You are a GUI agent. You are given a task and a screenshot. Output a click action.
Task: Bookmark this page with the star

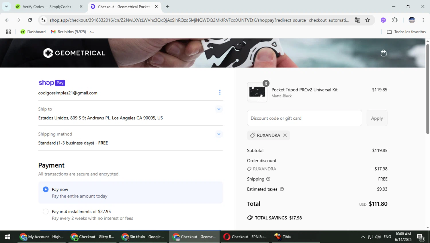(368, 20)
